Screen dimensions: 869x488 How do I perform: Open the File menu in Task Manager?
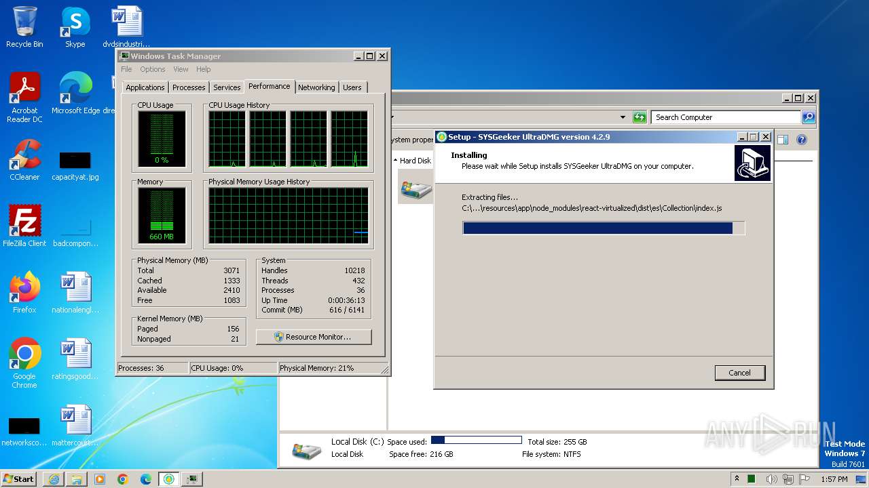point(126,69)
